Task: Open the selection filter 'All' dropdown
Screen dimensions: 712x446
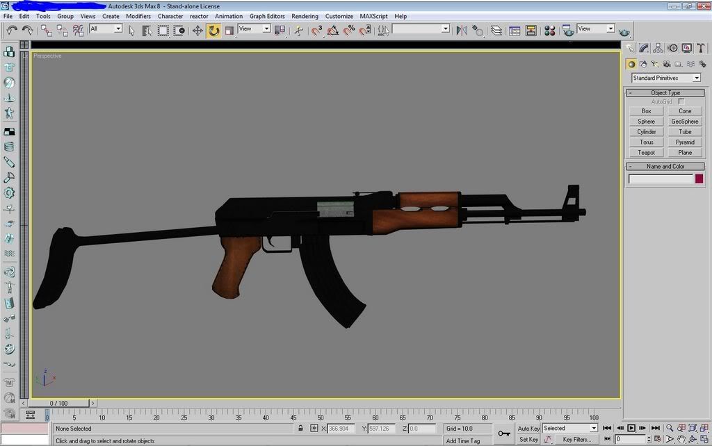Action: click(x=106, y=29)
